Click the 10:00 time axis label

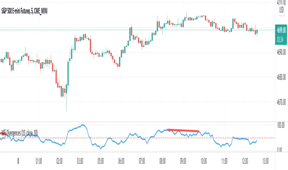[x=204, y=161]
